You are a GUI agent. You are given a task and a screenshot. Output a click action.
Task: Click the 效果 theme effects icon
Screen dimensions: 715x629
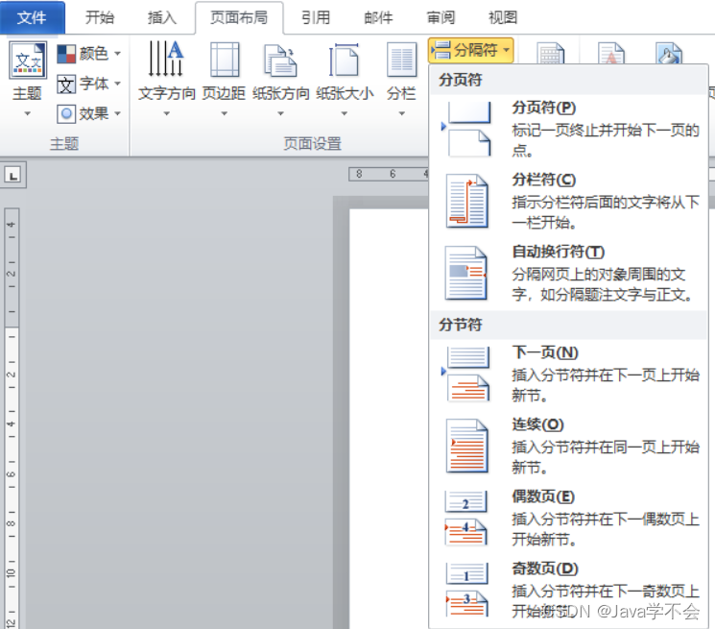66,113
